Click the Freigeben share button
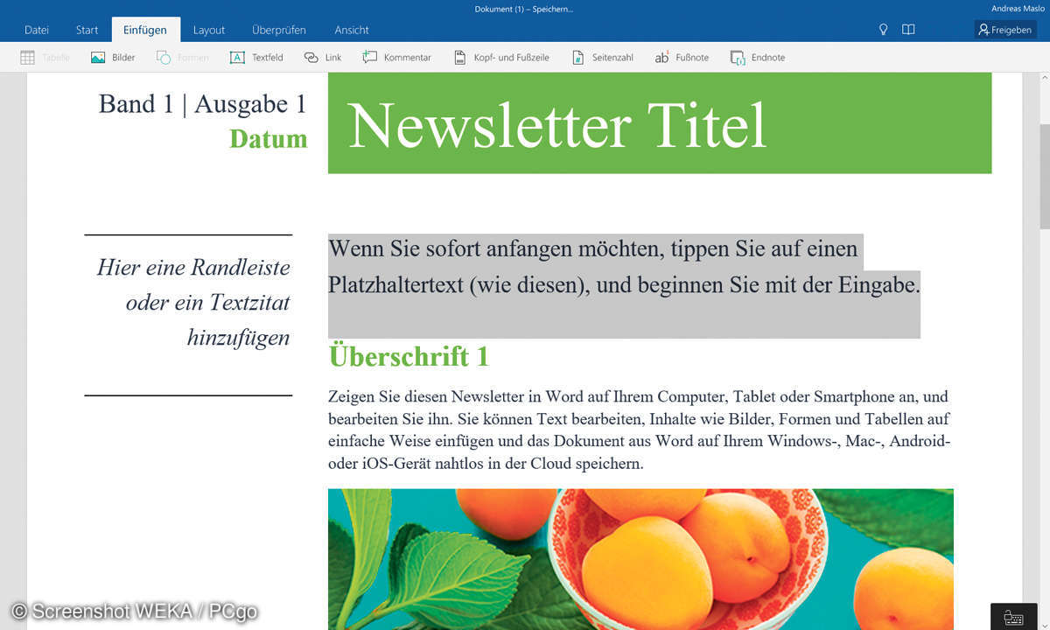The width and height of the screenshot is (1050, 630). point(1005,30)
